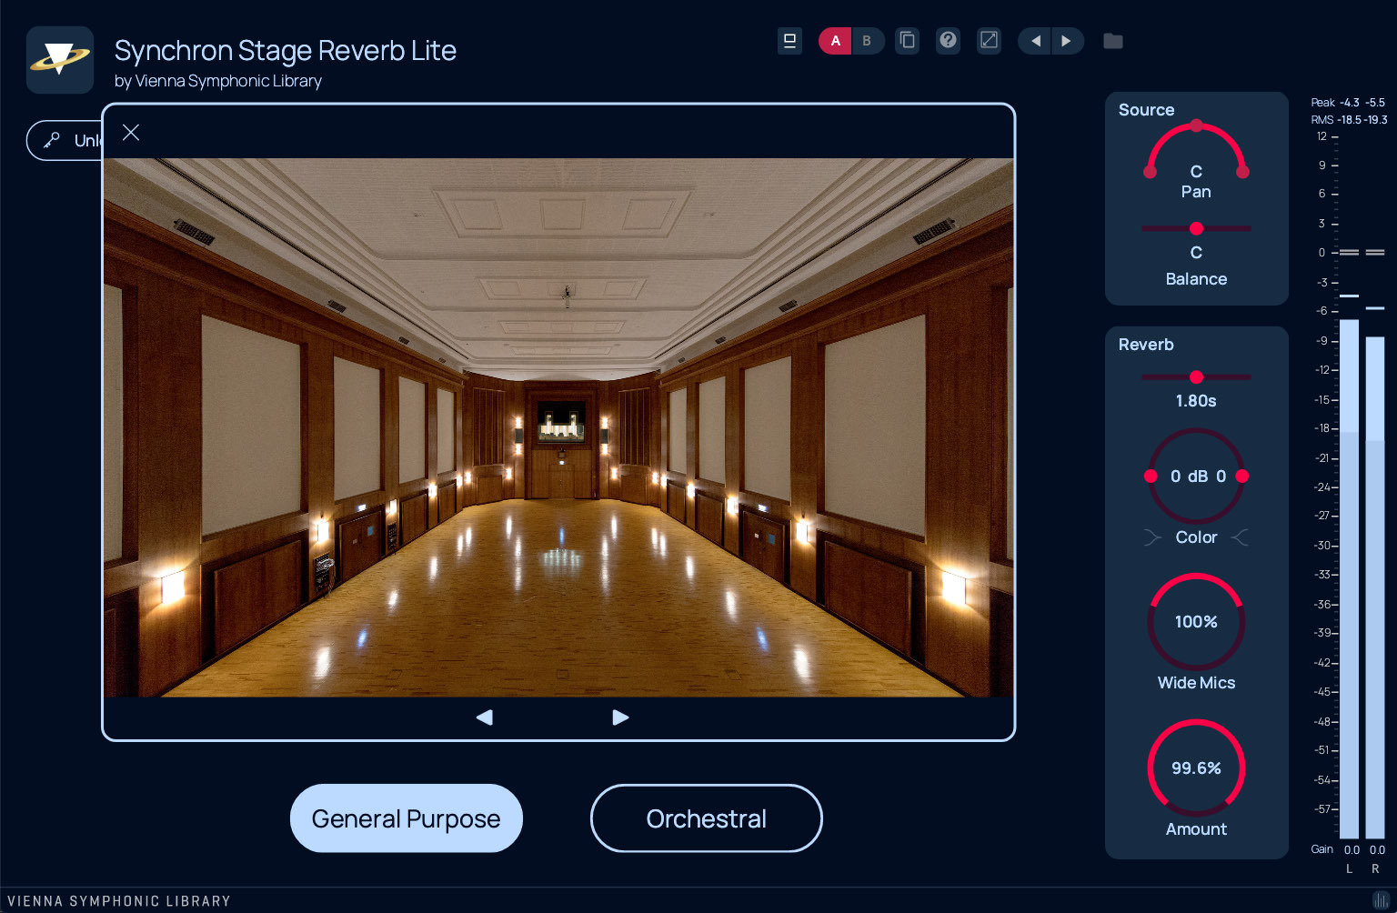Click the monitor display icon in top toolbar
The width and height of the screenshot is (1397, 913).
tap(789, 41)
